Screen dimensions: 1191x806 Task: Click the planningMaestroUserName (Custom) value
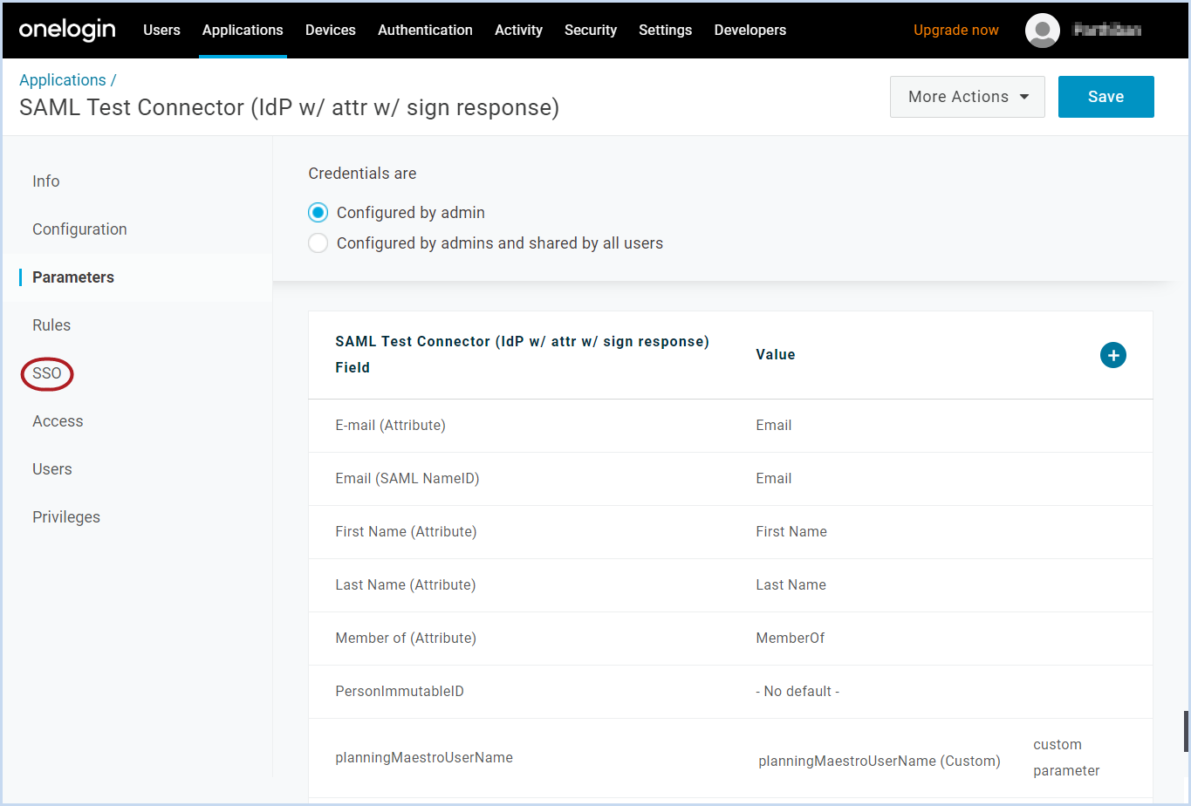pos(880,762)
